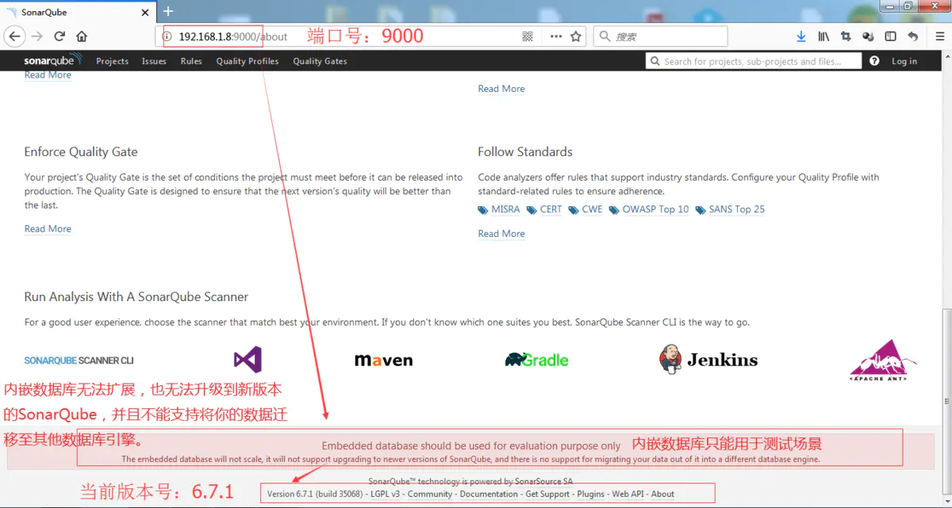
Task: Open Read More under Follow Standards
Action: pyautogui.click(x=501, y=234)
